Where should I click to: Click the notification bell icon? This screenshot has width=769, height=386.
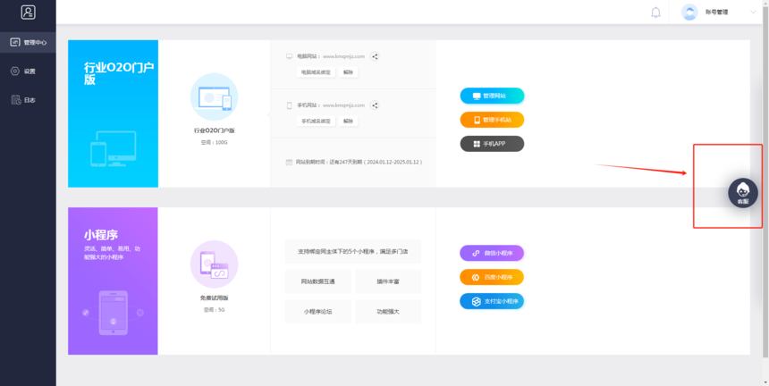click(x=655, y=13)
